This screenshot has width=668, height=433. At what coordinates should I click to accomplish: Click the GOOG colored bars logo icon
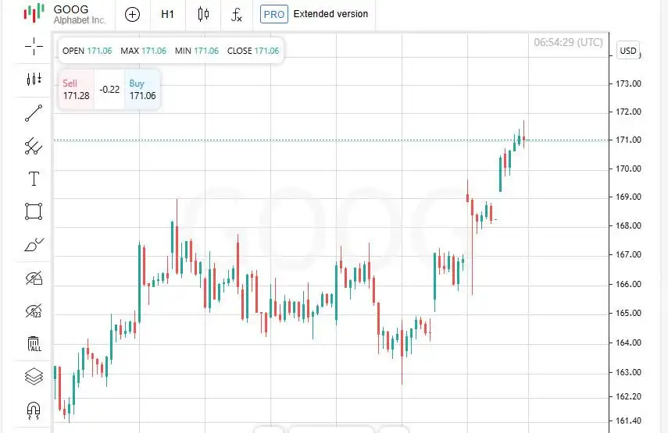[x=34, y=12]
